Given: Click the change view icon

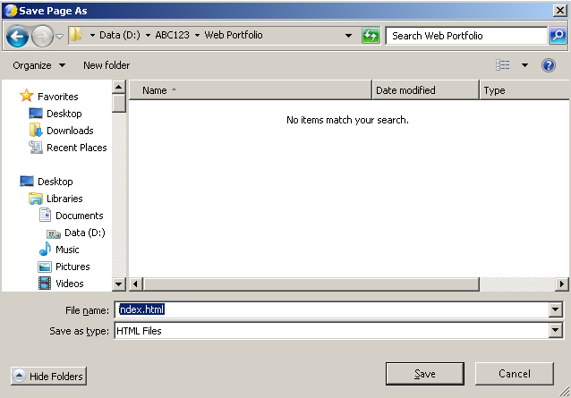Looking at the screenshot, I should click(503, 65).
